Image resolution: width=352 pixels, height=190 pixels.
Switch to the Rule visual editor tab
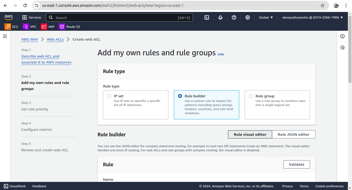[x=250, y=134]
